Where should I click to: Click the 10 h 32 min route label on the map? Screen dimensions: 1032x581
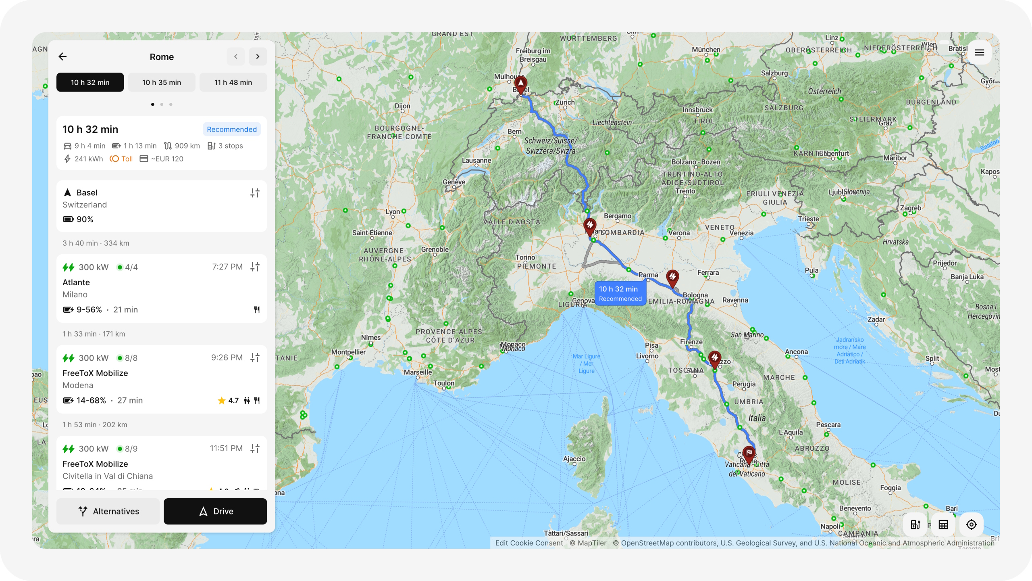[x=620, y=293]
